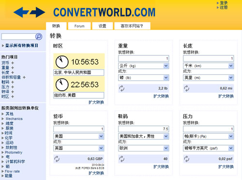
Task: Switch to the 转换 tab
Action: pos(56,26)
